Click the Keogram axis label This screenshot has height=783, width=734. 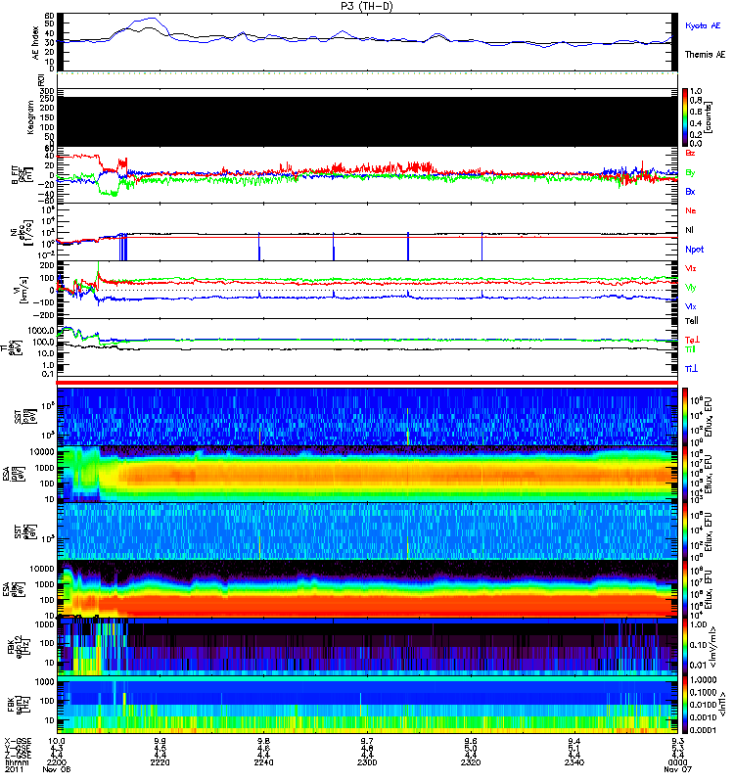tap(30, 116)
